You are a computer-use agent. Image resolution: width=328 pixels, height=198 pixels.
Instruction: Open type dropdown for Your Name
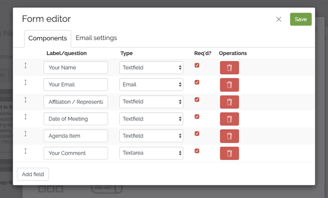[151, 68]
